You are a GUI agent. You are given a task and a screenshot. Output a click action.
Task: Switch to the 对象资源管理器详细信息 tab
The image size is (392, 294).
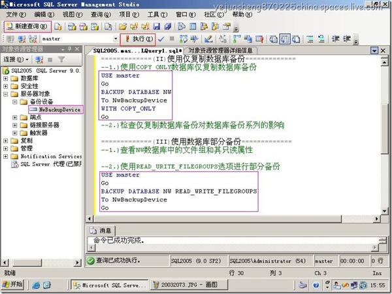pyautogui.click(x=220, y=50)
